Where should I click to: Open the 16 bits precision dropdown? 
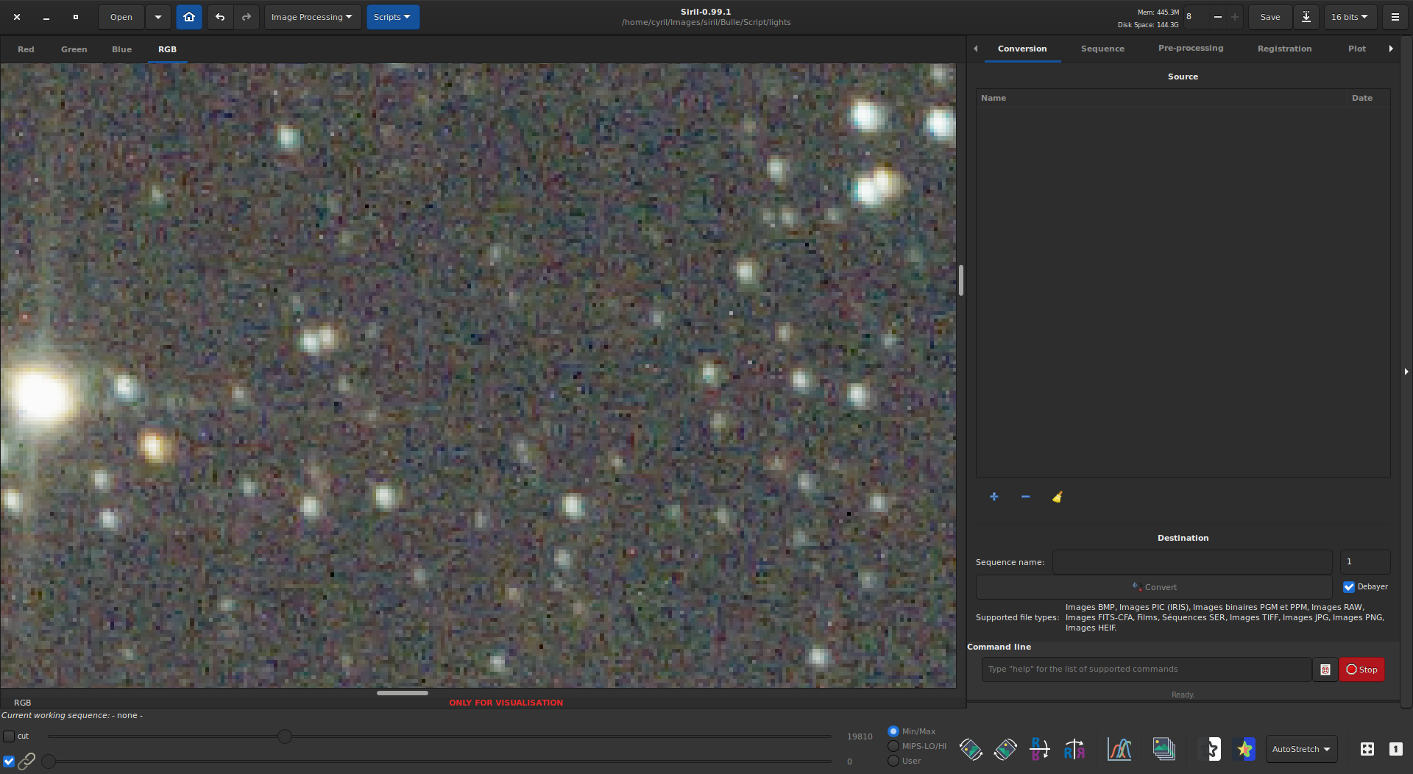coord(1350,17)
